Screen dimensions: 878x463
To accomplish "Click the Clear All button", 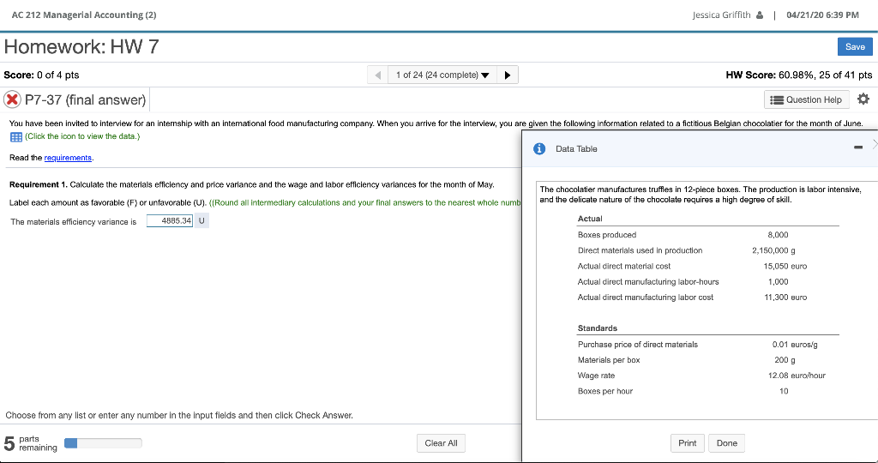I will (x=441, y=442).
